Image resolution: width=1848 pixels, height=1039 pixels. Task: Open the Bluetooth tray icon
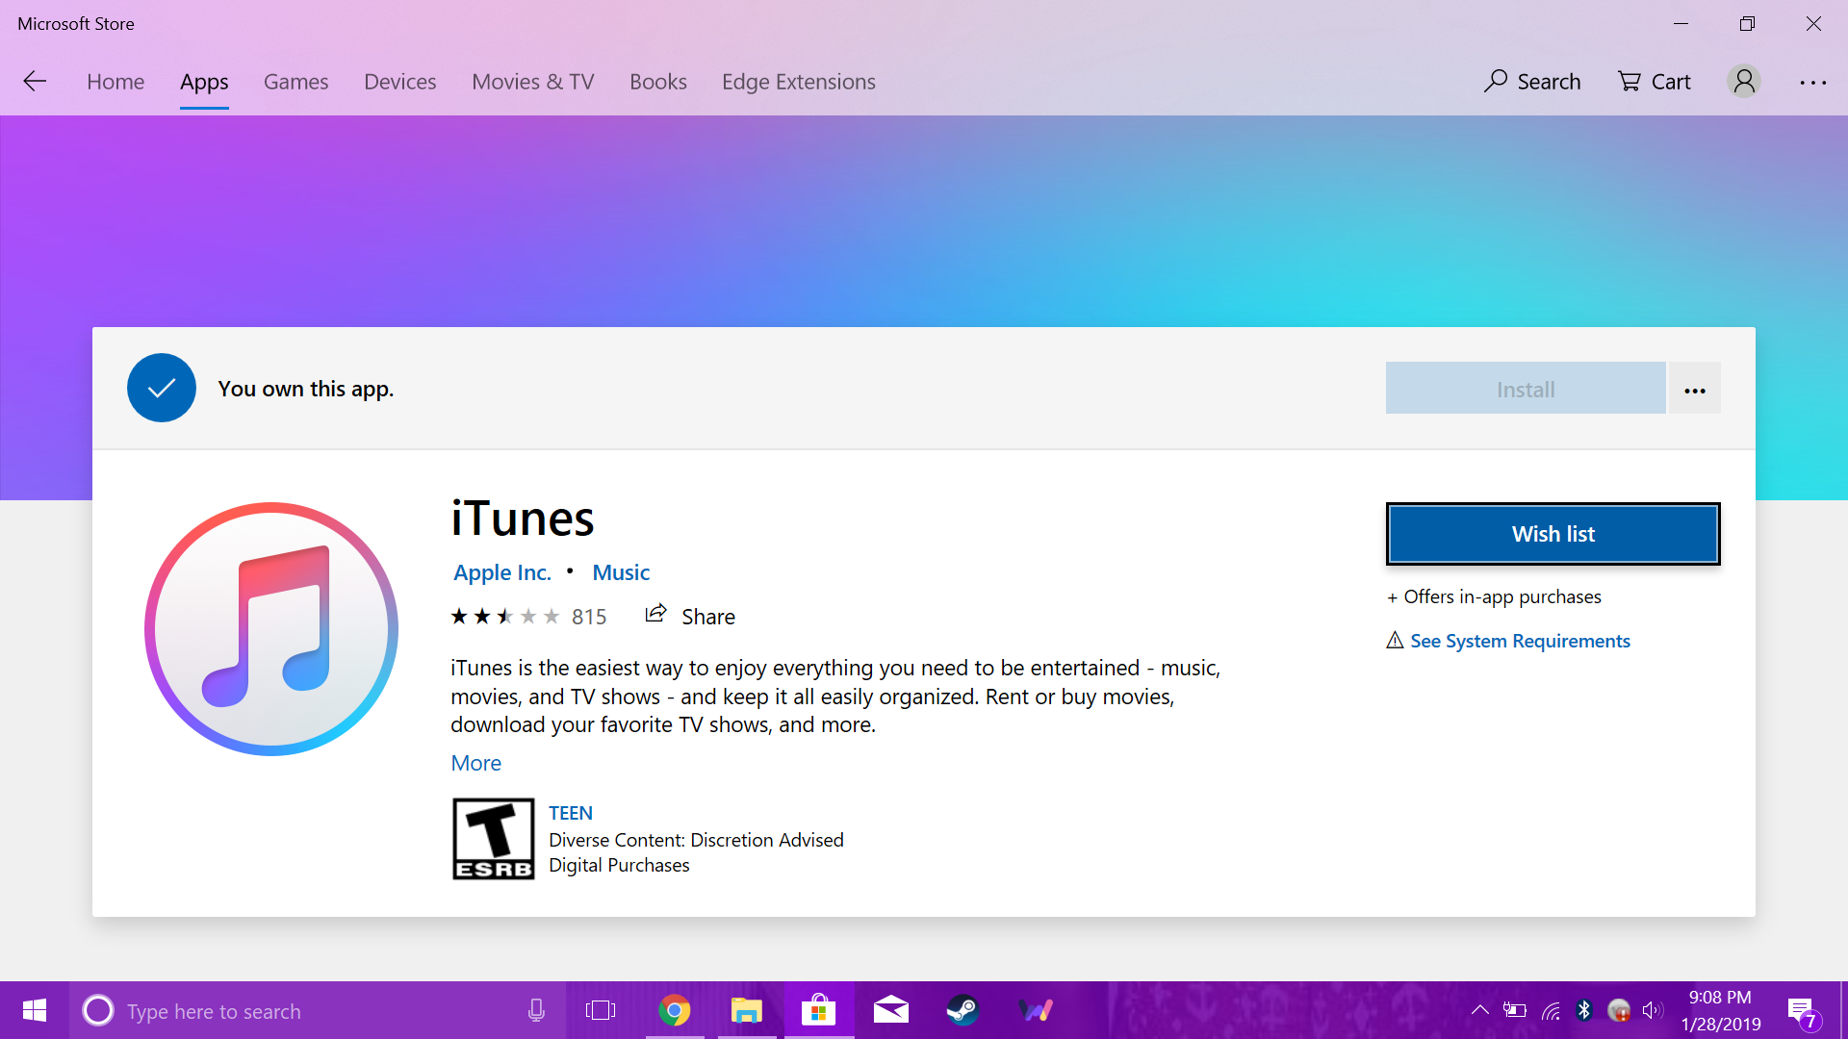1584,1010
